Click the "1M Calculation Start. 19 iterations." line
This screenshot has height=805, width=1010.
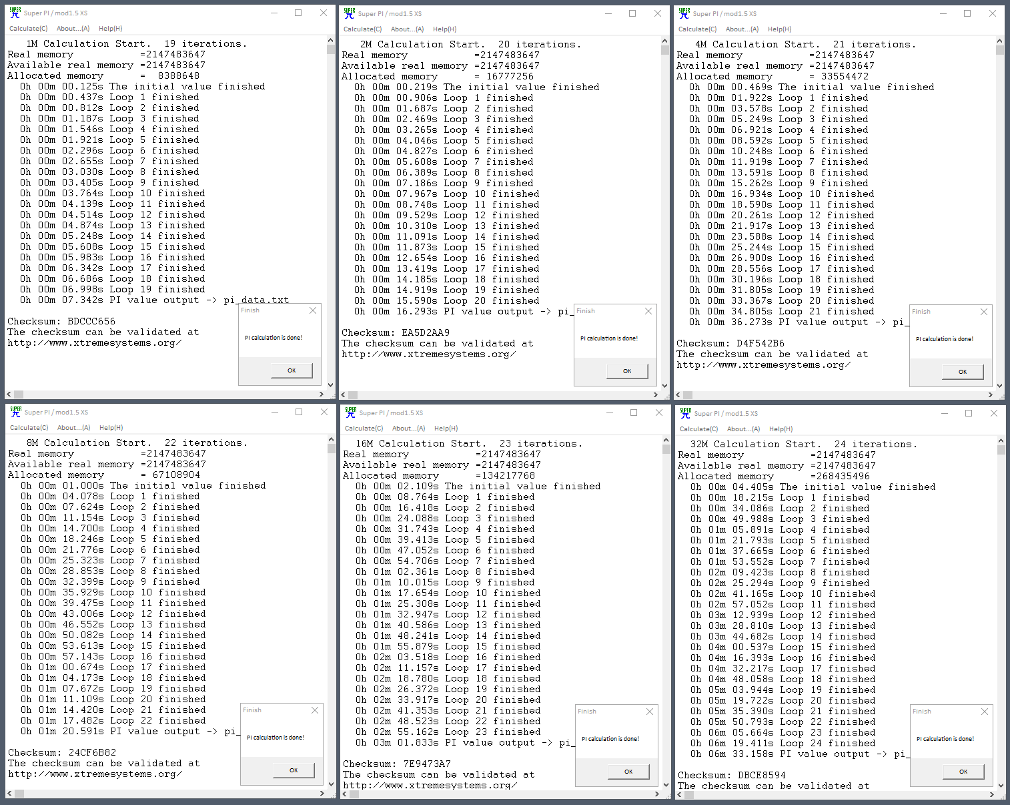tap(136, 44)
